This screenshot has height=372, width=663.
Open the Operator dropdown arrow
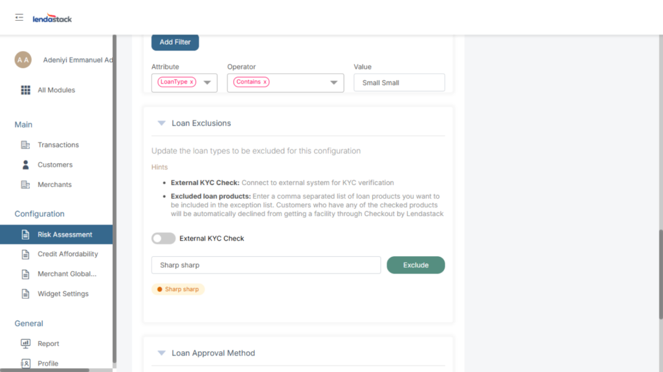point(333,83)
